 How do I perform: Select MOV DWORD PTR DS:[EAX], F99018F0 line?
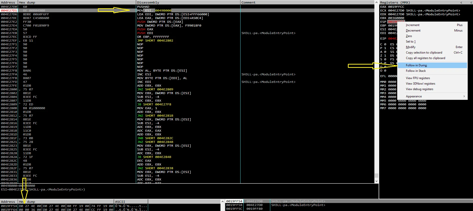pos(169,26)
